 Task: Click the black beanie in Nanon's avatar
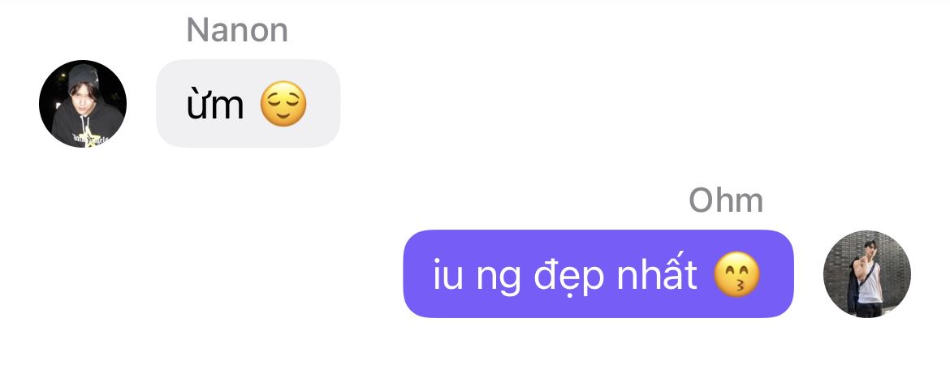coord(83,75)
